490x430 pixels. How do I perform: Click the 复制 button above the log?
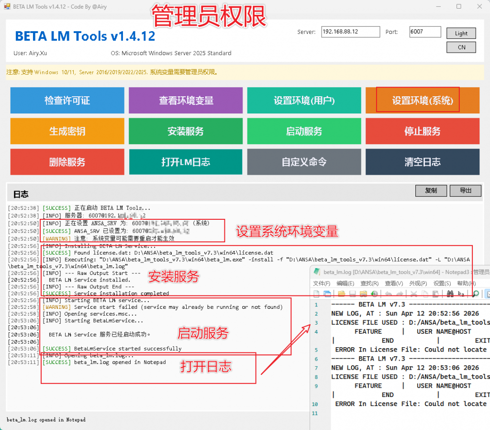431,191
